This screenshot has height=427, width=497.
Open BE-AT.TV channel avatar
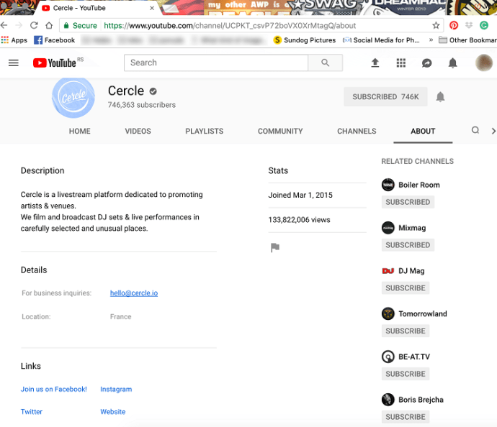pyautogui.click(x=388, y=357)
